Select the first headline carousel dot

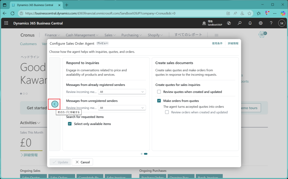point(21,94)
